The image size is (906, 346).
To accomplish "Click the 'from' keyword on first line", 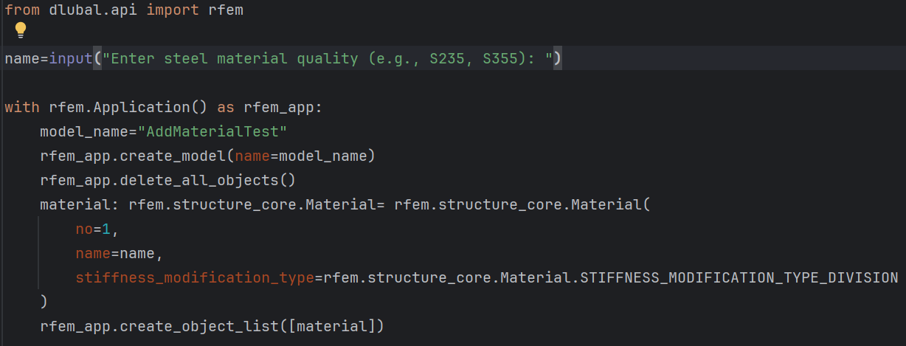I will pyautogui.click(x=22, y=10).
